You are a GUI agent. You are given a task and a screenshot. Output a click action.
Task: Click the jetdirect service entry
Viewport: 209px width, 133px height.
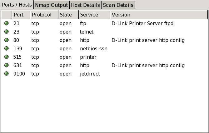(x=90, y=74)
